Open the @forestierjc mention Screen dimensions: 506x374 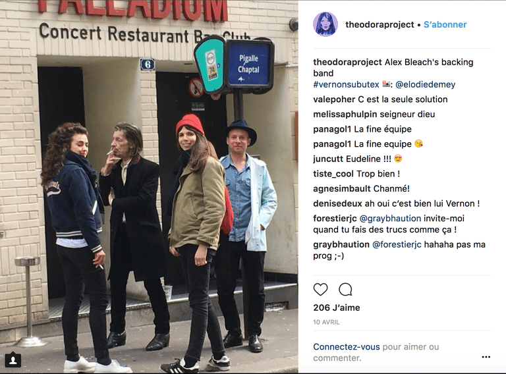(397, 245)
